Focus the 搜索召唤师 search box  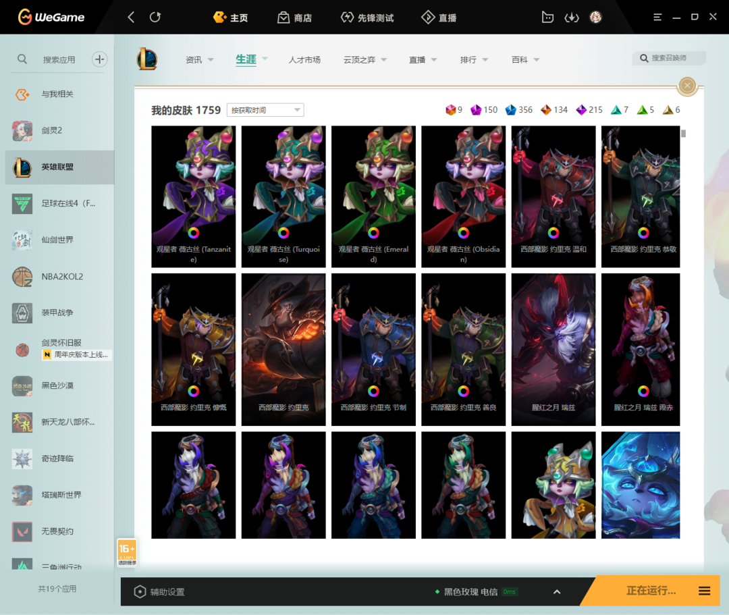coord(669,58)
